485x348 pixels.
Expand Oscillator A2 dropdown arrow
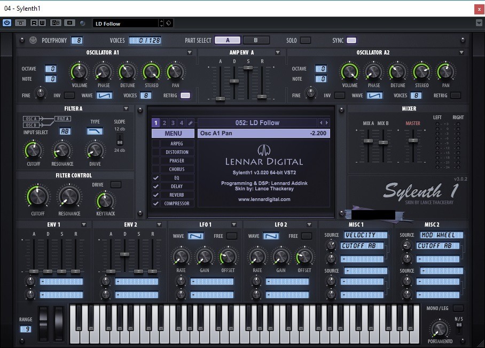pos(461,52)
